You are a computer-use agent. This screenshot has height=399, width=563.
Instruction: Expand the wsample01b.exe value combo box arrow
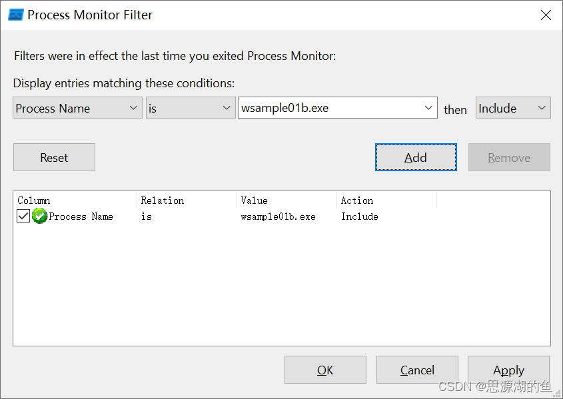pyautogui.click(x=428, y=108)
